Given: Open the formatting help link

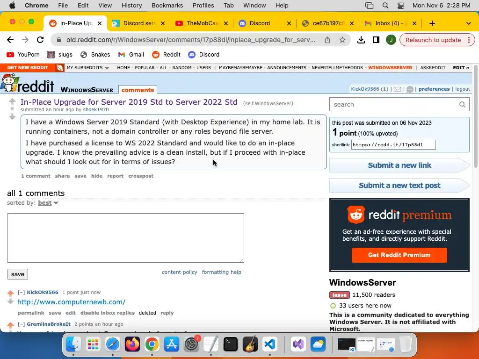Looking at the screenshot, I should 221,272.
